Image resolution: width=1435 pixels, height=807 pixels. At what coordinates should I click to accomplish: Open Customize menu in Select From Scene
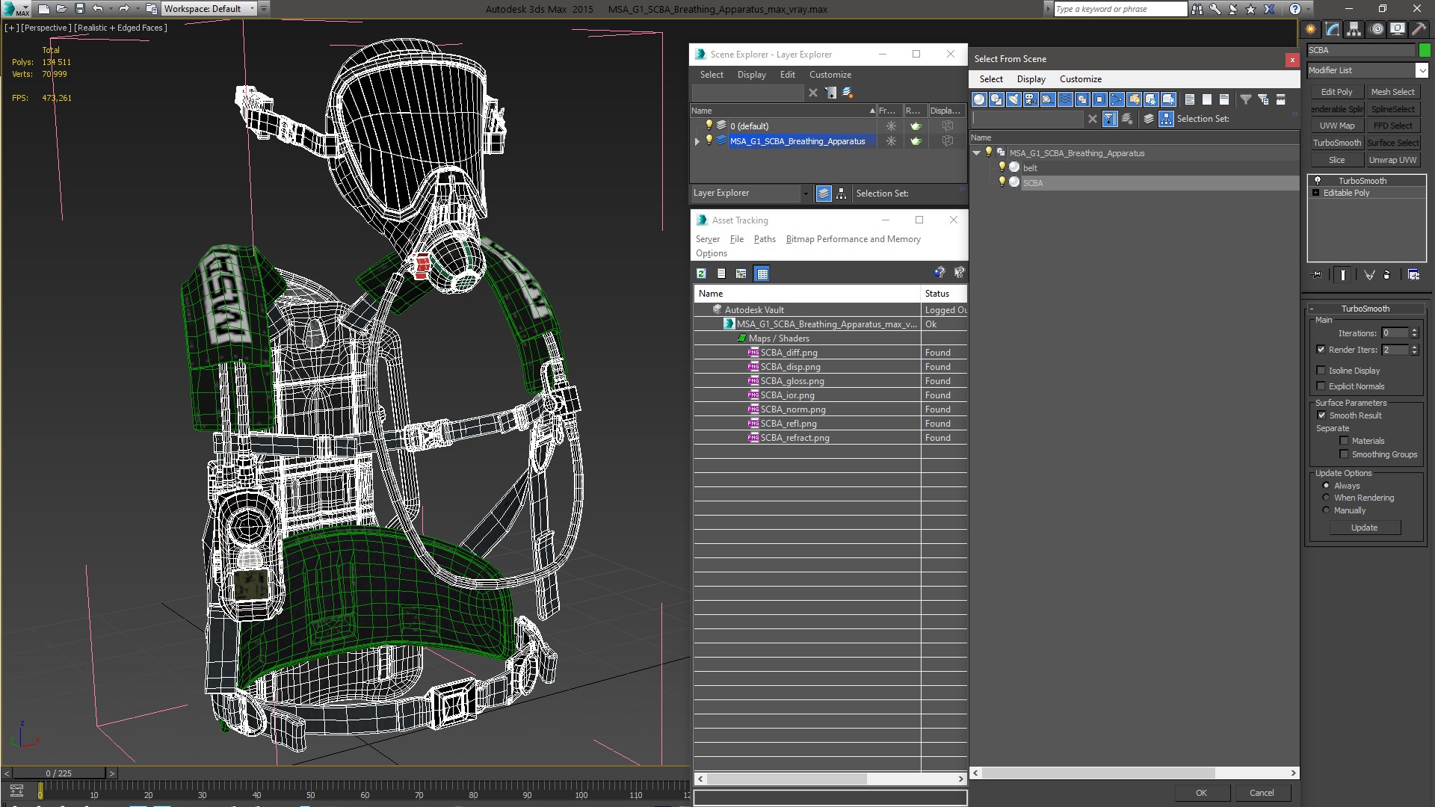pyautogui.click(x=1081, y=79)
